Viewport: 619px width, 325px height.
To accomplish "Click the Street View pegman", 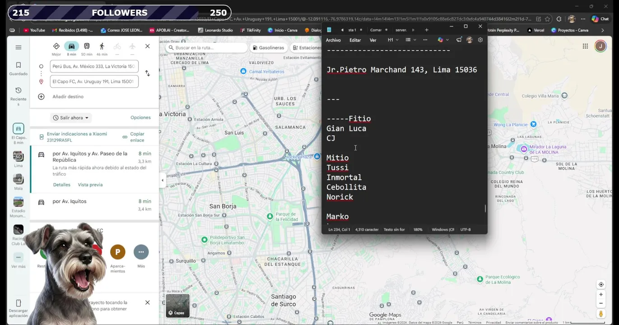I will pos(601,314).
